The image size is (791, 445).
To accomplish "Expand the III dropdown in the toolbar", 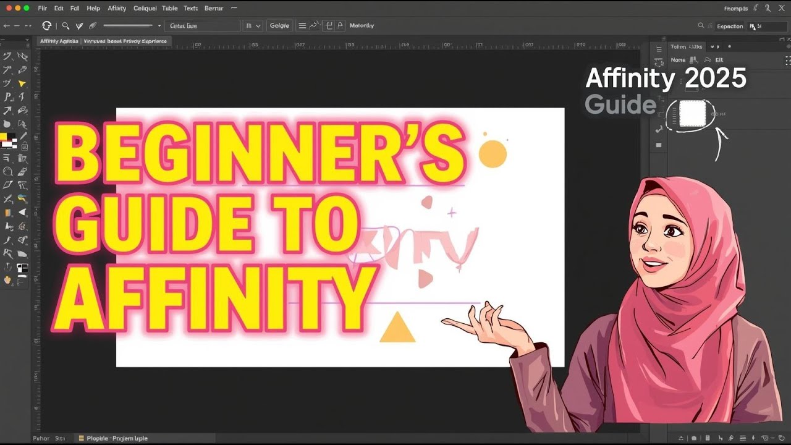I will coord(253,26).
